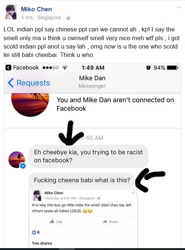Click the Share button in shared post
This screenshot has width=185, height=250.
[x=110, y=222]
